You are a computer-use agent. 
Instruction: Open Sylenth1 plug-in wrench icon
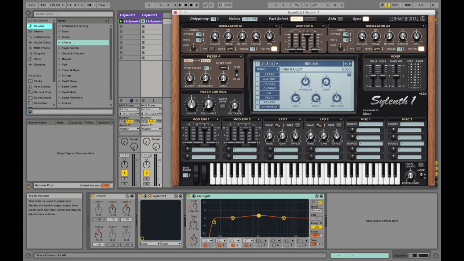pyautogui.click(x=150, y=196)
